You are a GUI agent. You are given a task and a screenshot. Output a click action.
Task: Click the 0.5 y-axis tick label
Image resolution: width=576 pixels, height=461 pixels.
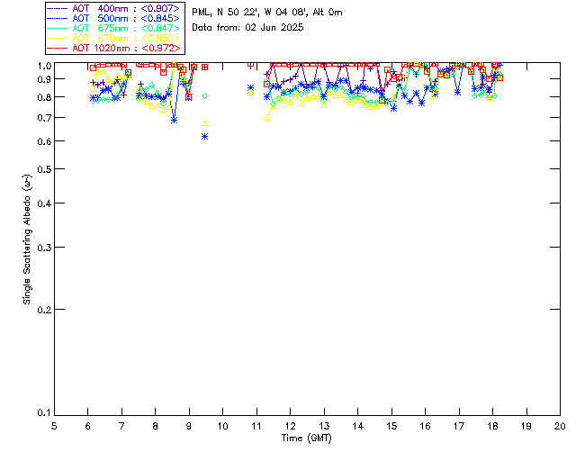43,169
